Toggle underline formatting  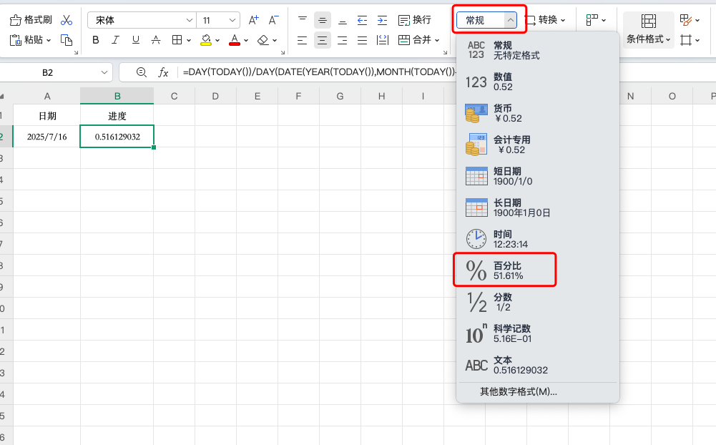(x=135, y=41)
